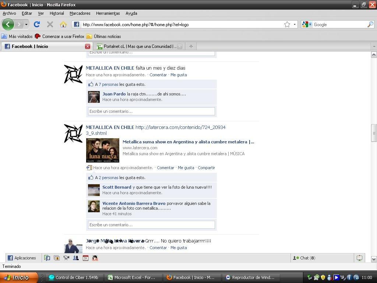Click Juan Pardo's comment avatar
Image resolution: width=377 pixels, height=283 pixels.
[x=94, y=97]
